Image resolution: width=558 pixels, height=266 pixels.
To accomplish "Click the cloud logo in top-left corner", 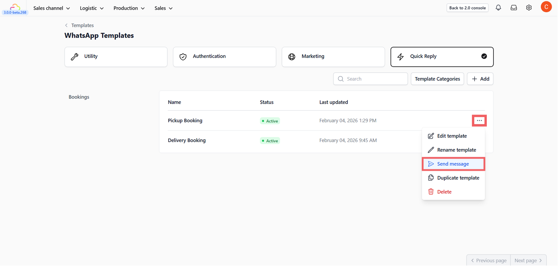I will [15, 7].
